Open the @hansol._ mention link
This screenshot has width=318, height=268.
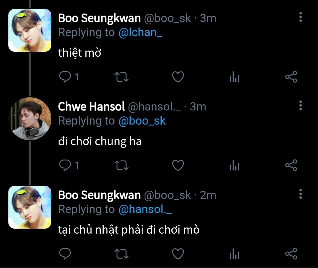(x=145, y=209)
